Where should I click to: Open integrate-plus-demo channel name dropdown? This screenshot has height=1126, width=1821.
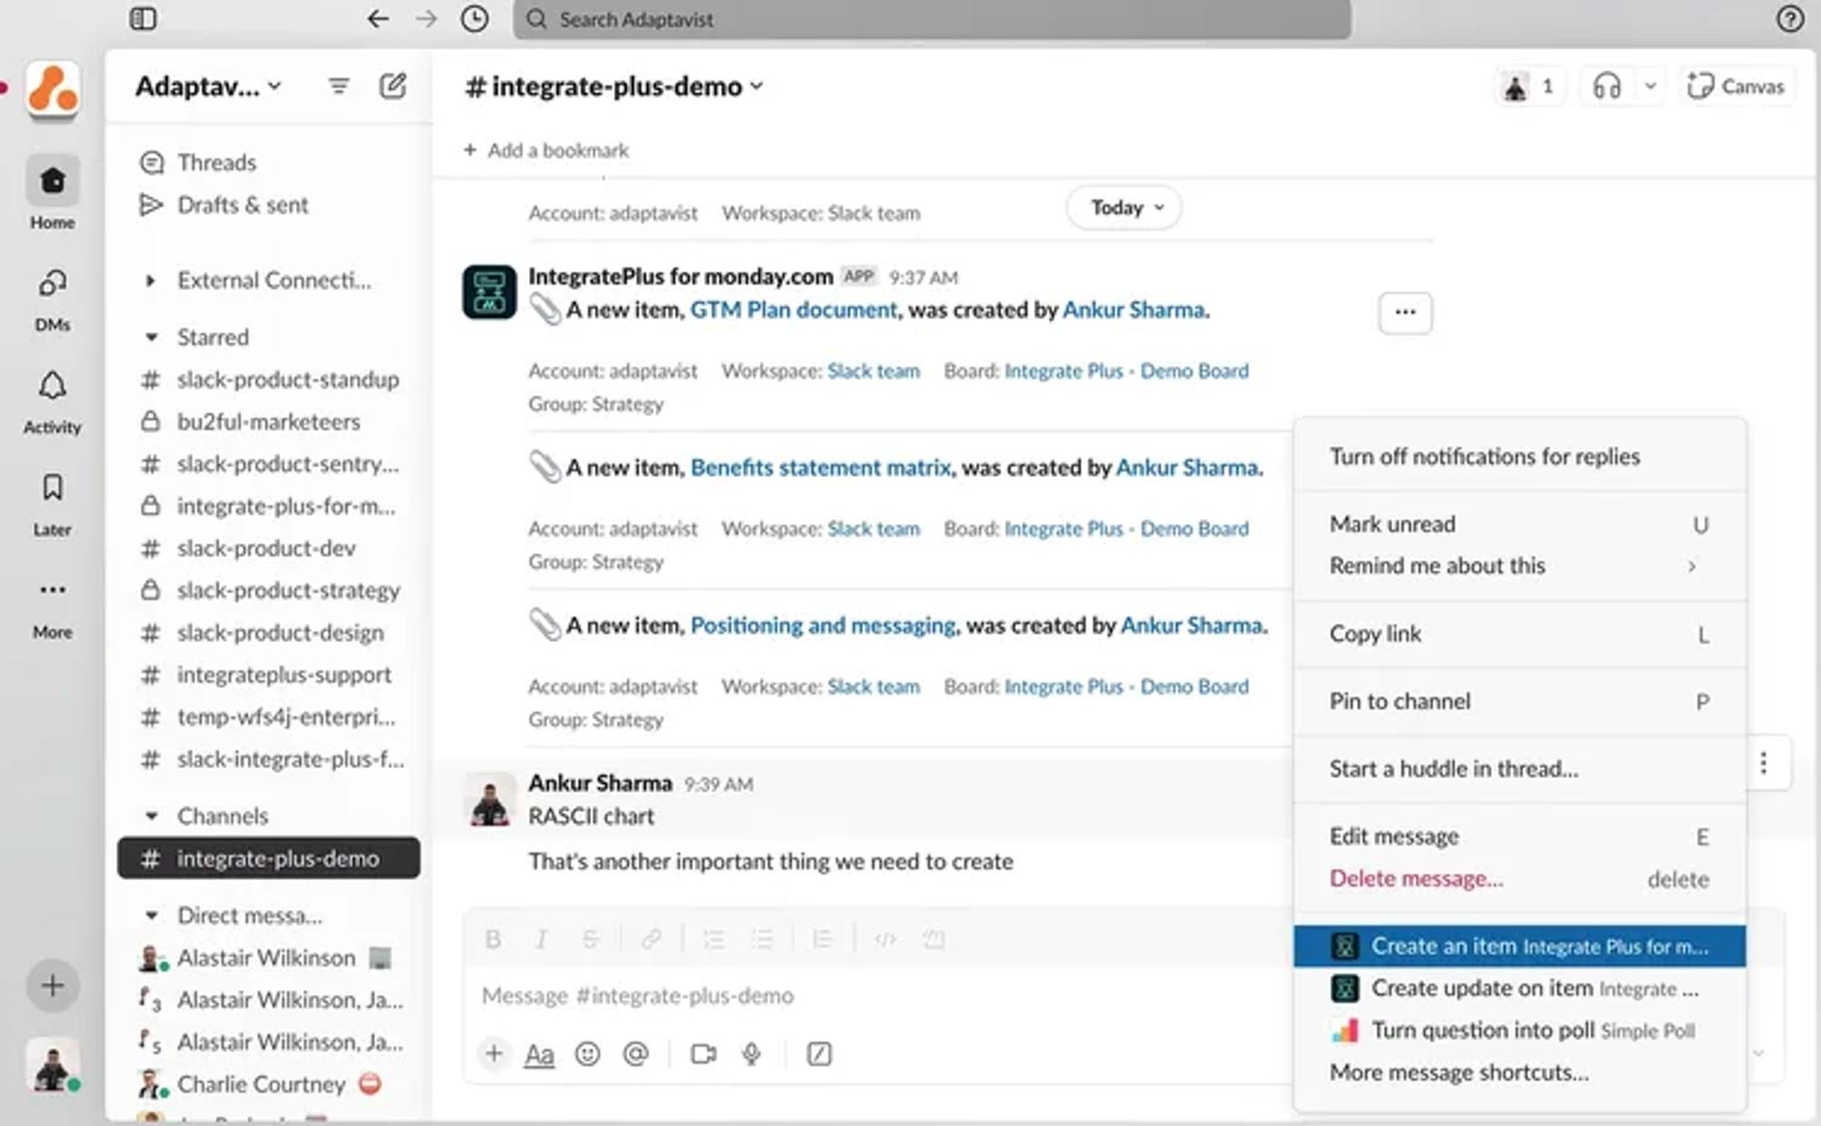click(x=615, y=86)
